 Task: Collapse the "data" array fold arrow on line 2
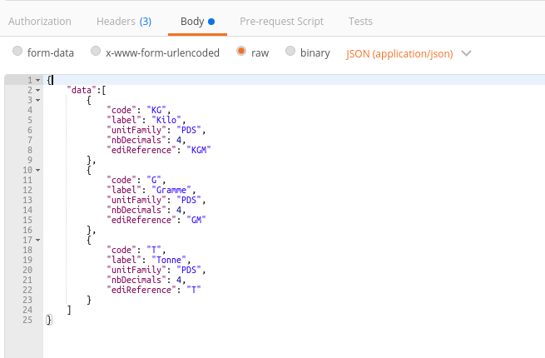[38, 90]
